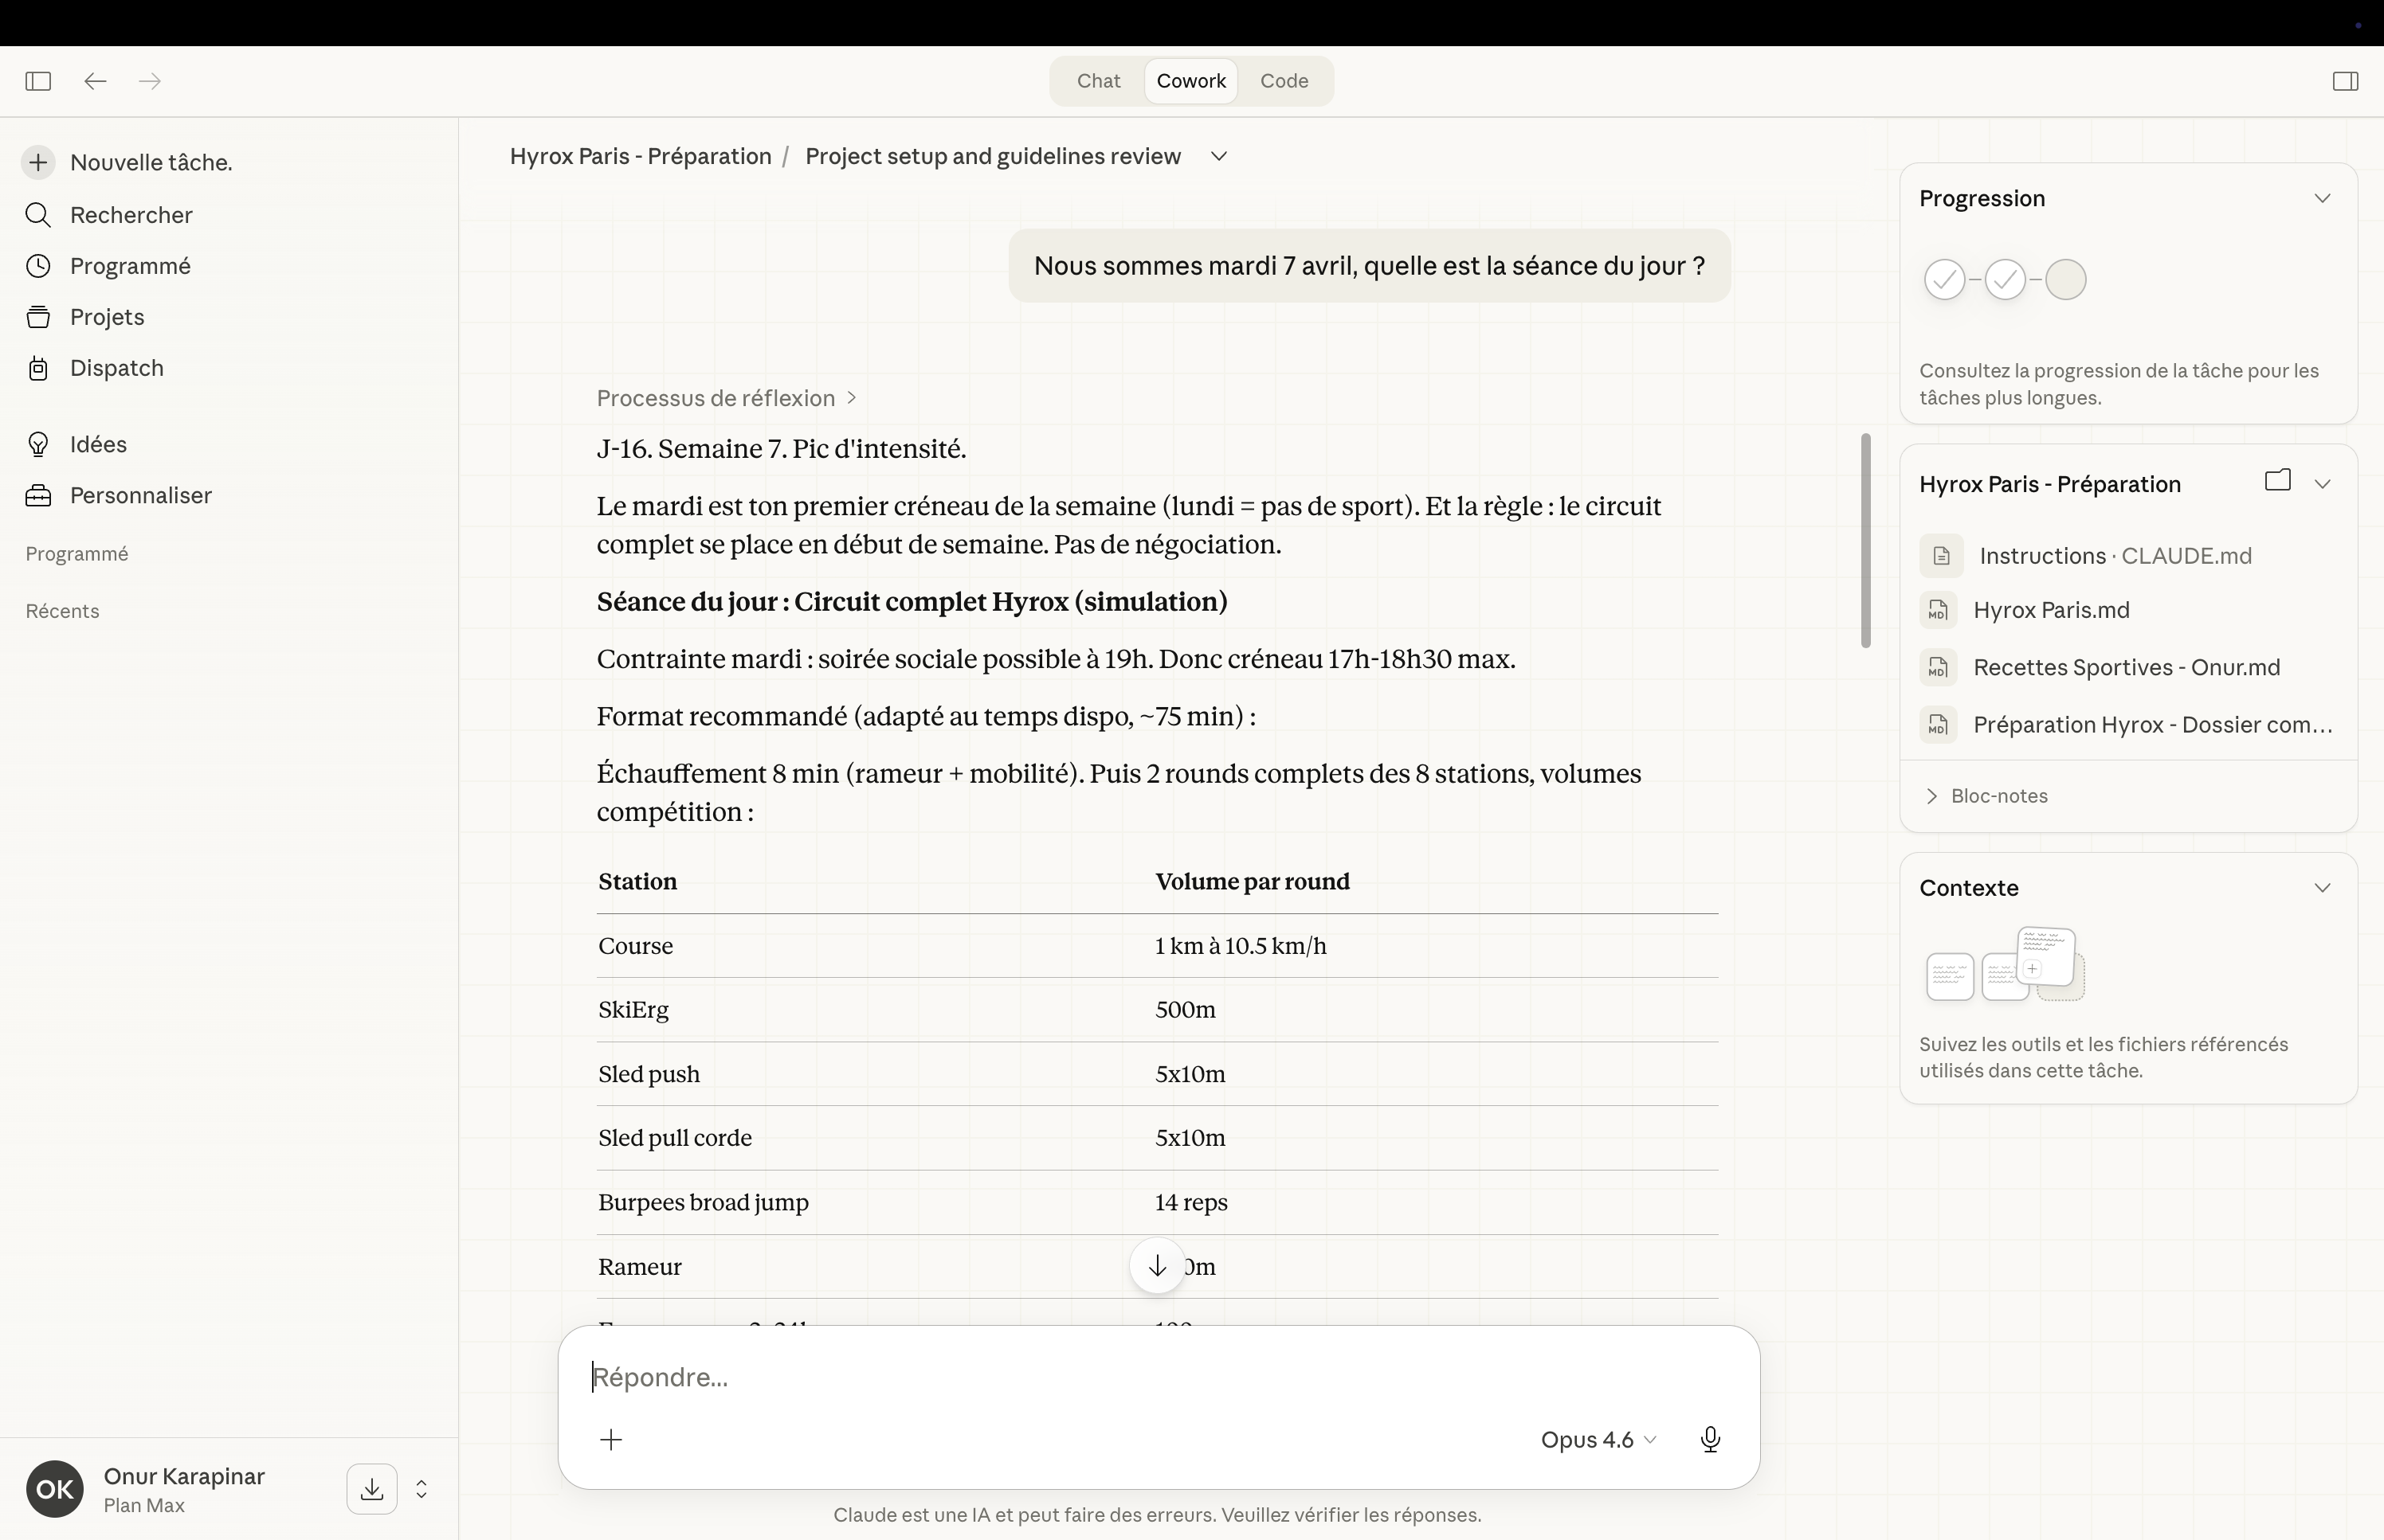Screen dimensions: 2384x1540
Task: Click the plus attach icon in reply box
Action: pos(611,1439)
